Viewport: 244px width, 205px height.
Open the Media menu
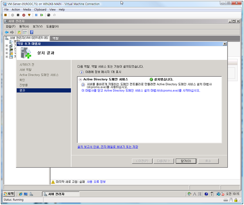click(27, 10)
